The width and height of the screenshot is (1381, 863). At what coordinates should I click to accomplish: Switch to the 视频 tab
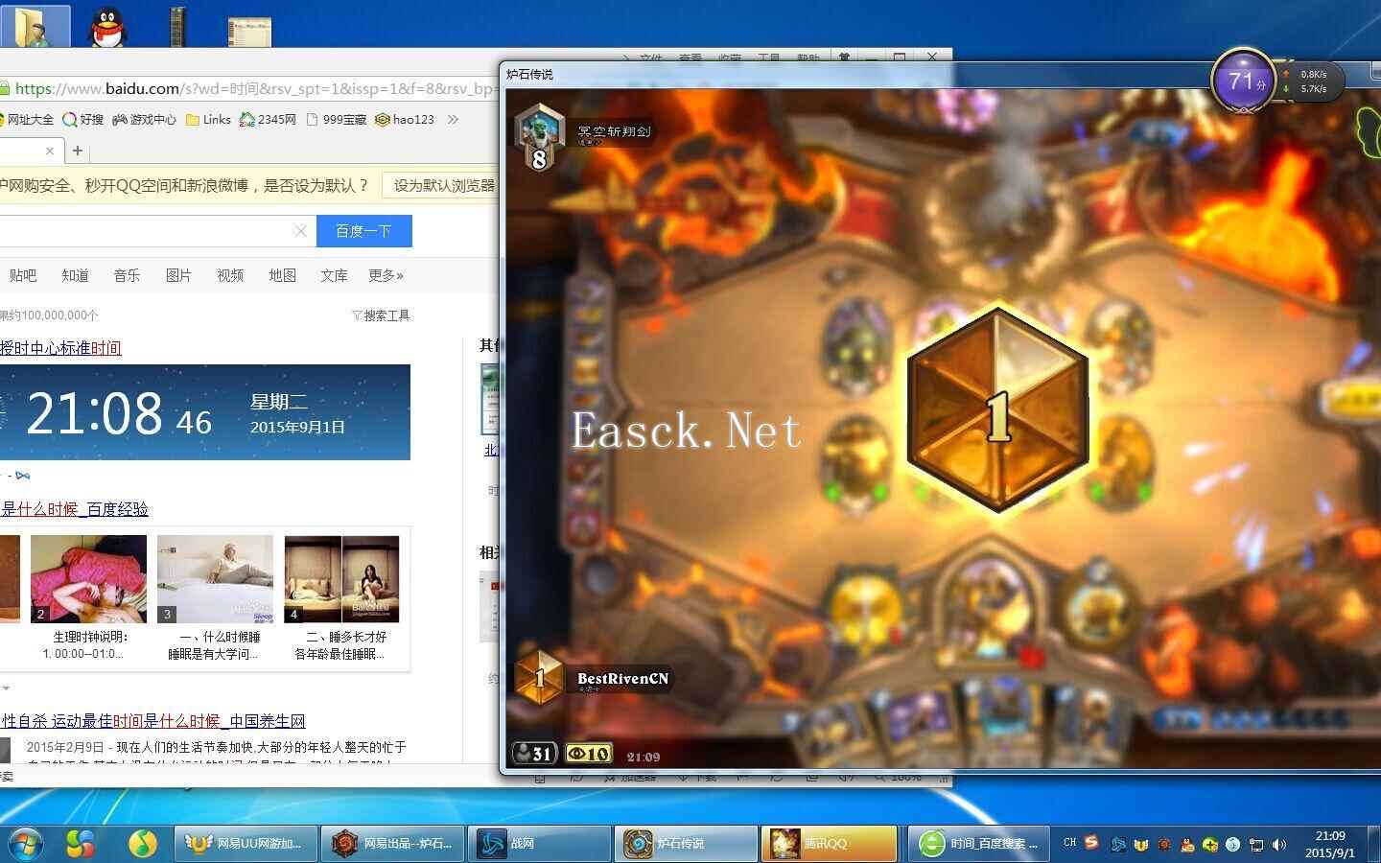(230, 276)
